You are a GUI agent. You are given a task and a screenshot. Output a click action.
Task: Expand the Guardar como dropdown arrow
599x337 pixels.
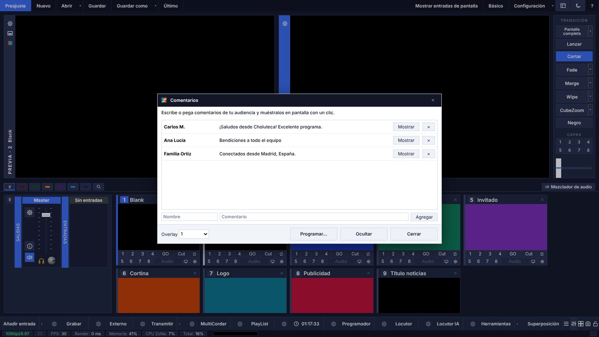(x=155, y=6)
